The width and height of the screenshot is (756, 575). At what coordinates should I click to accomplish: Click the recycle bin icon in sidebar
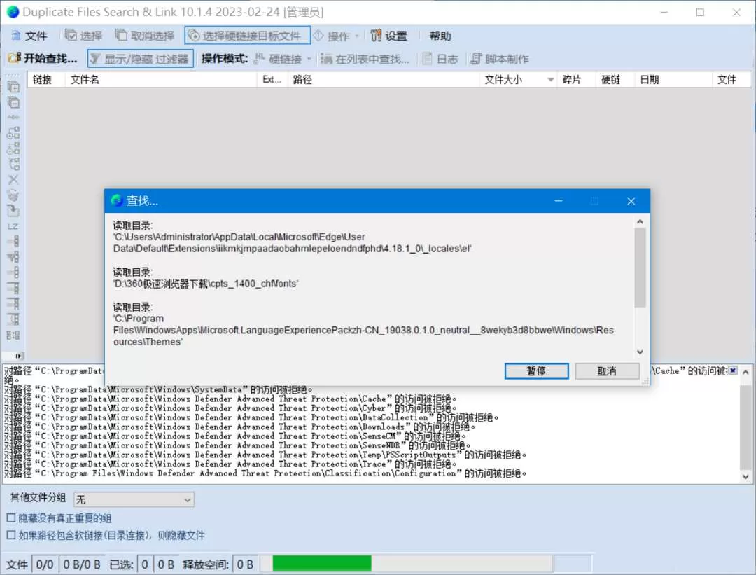coord(13,195)
